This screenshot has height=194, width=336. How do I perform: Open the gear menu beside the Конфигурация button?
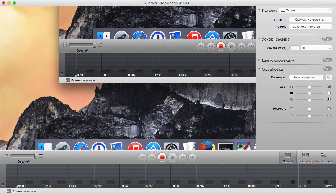pyautogui.click(x=329, y=77)
